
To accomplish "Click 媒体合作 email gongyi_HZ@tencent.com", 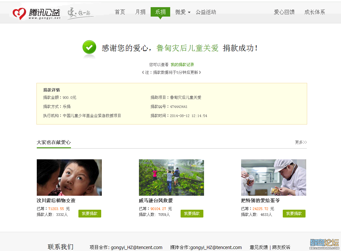I will 216,247.
